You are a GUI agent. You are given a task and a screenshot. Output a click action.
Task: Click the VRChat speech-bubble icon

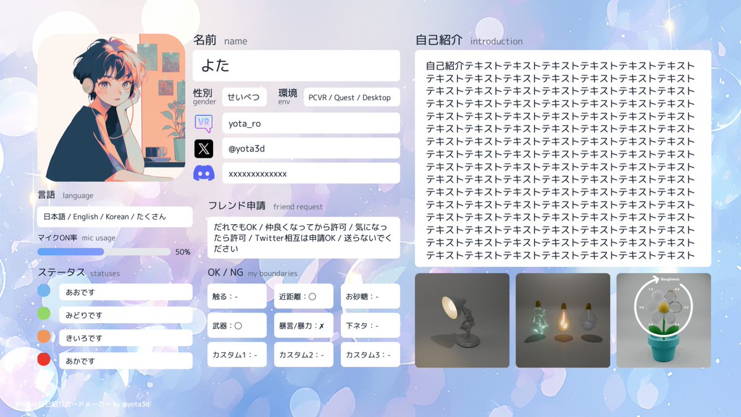tap(204, 123)
